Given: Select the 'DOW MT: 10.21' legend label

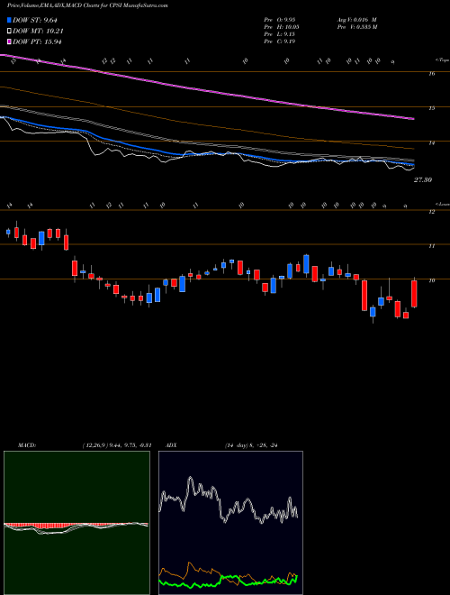Looking at the screenshot, I should (38, 32).
